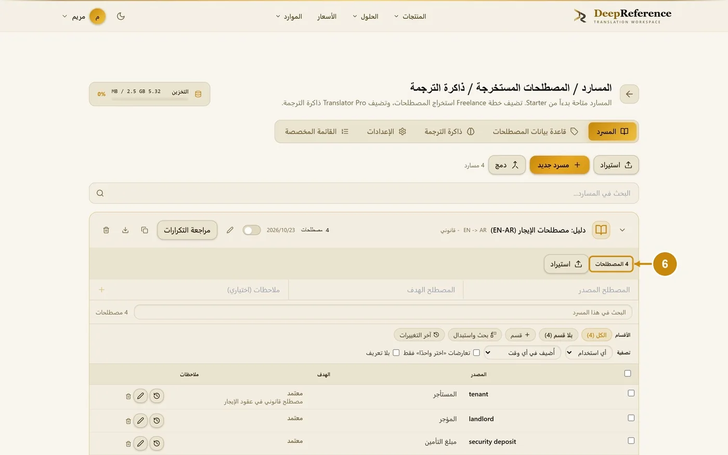Enable the بلا تعريف checkbox
Image resolution: width=728 pixels, height=455 pixels.
396,353
